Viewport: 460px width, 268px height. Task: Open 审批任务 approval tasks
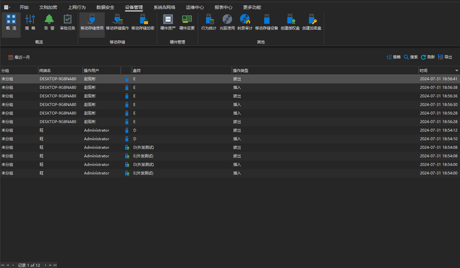pyautogui.click(x=68, y=22)
